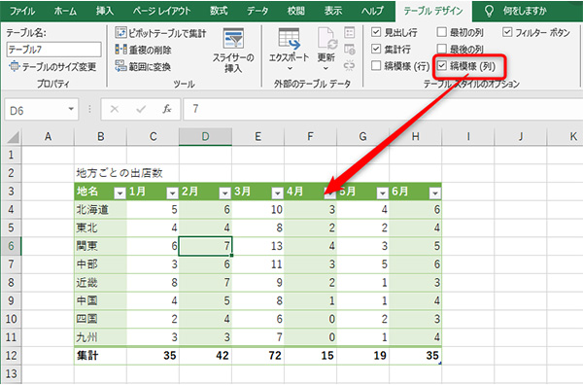Open the 地名 column filter dropdown
583x385 pixels.
tap(120, 193)
